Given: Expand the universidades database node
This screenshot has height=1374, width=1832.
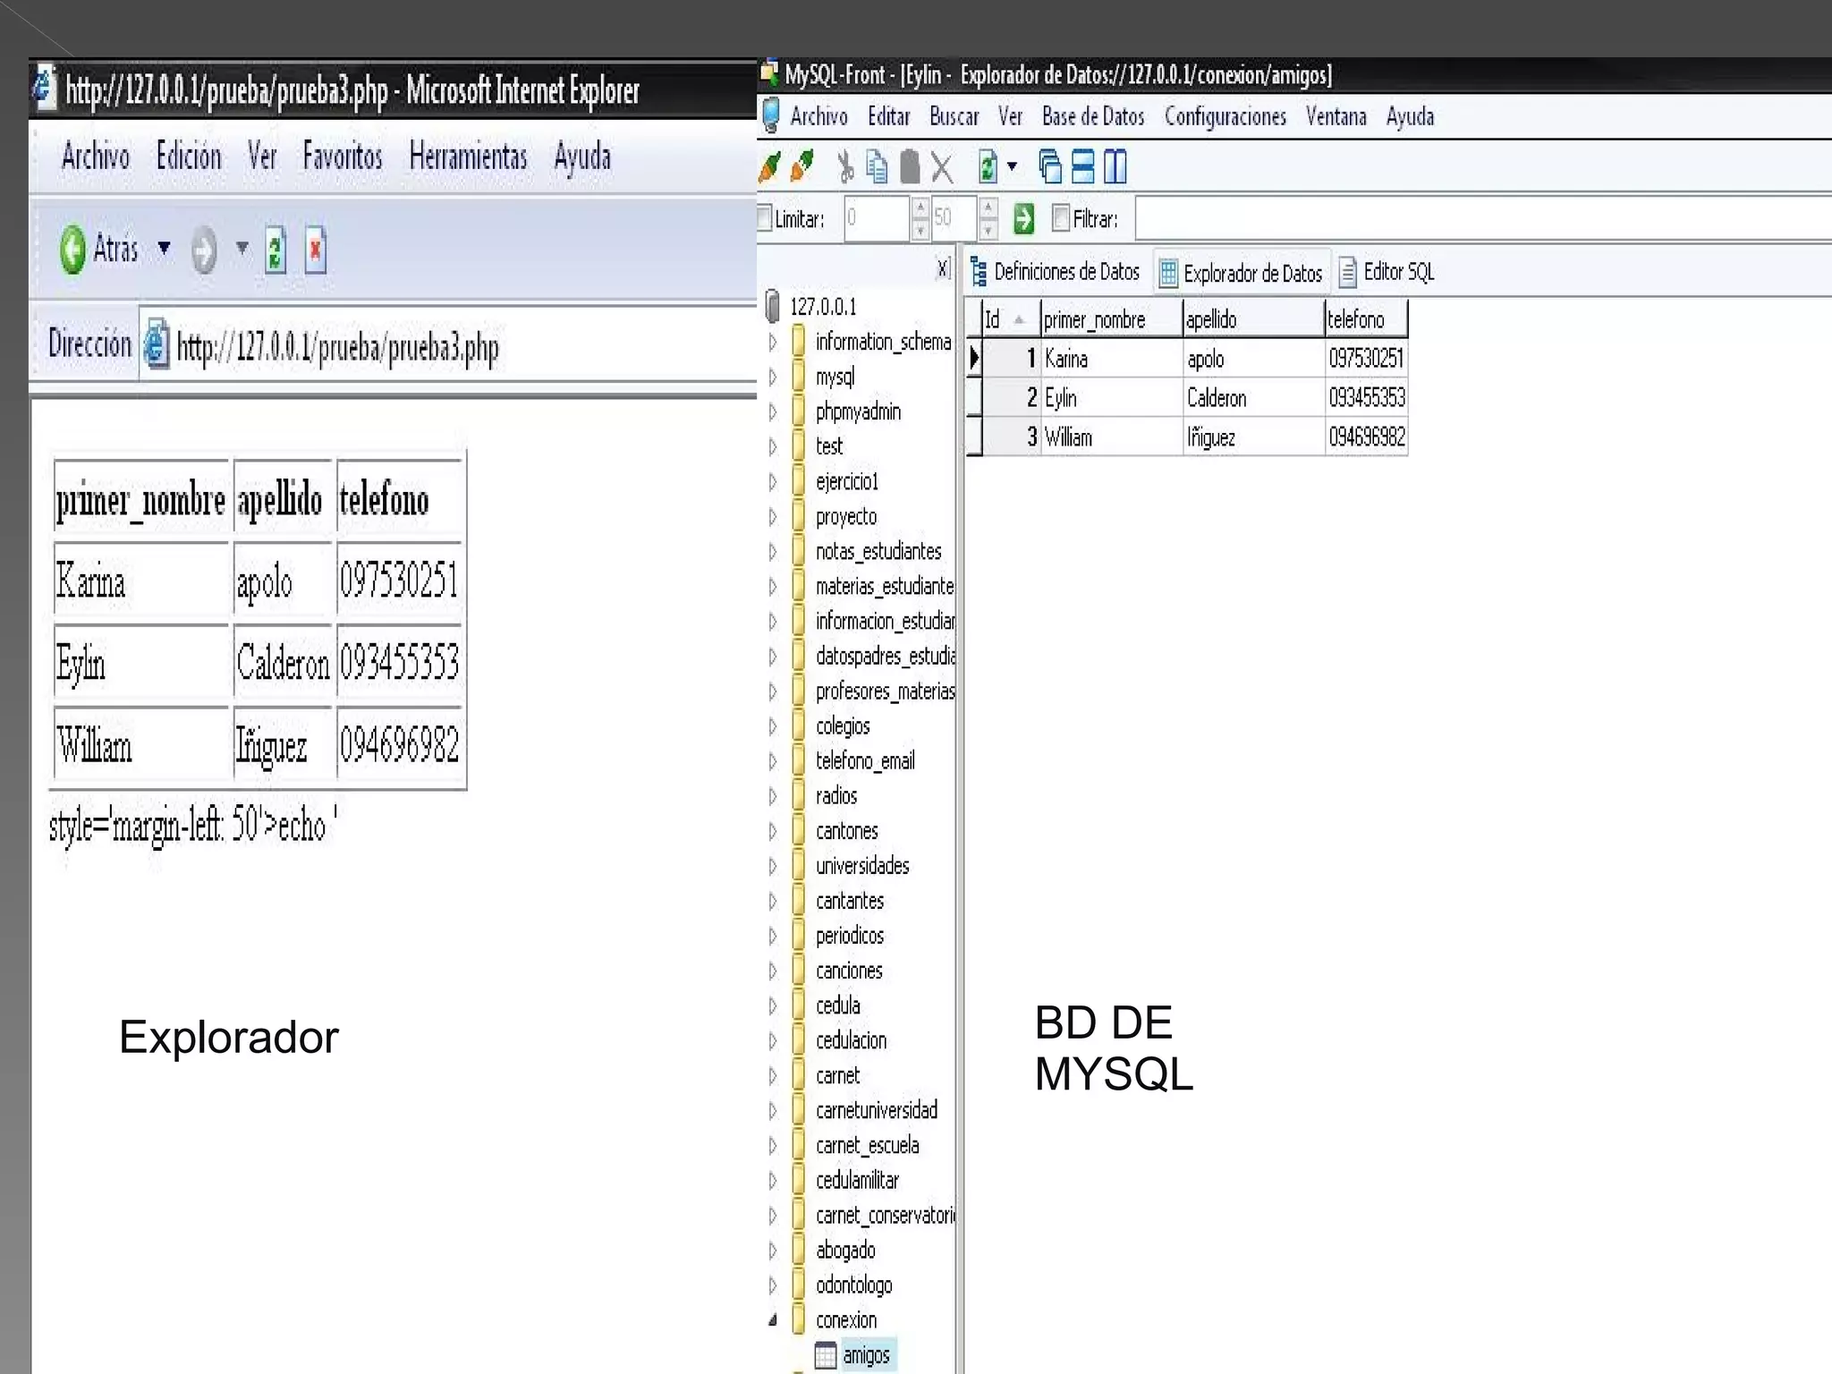Looking at the screenshot, I should pos(773,866).
